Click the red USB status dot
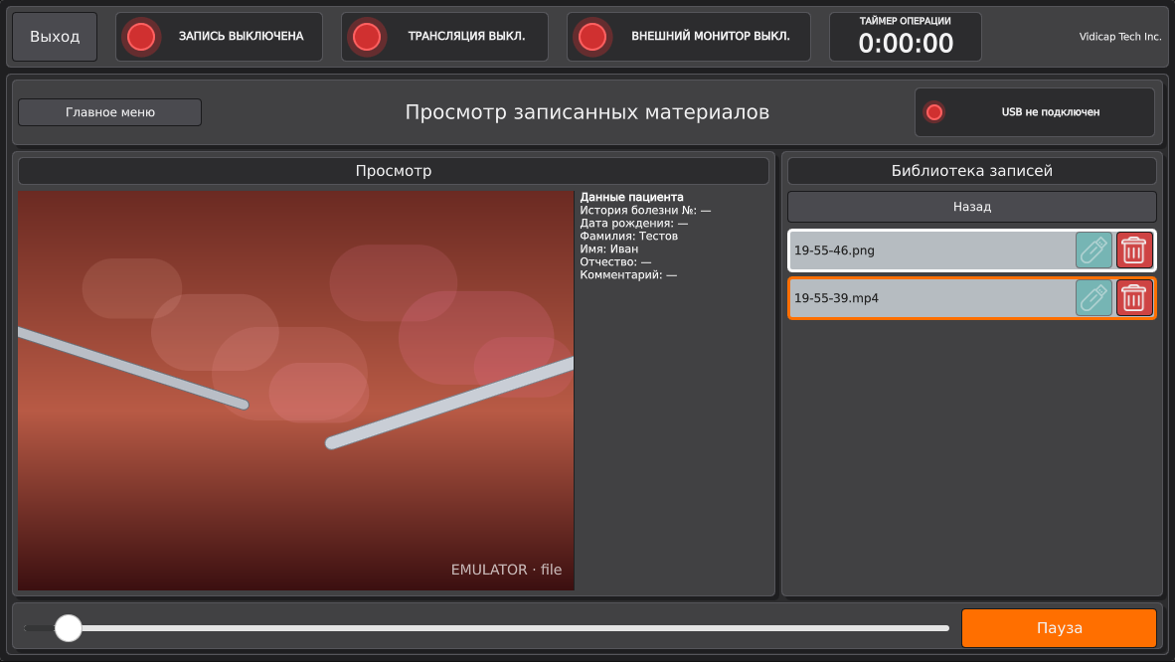1175x662 pixels. pyautogui.click(x=933, y=112)
